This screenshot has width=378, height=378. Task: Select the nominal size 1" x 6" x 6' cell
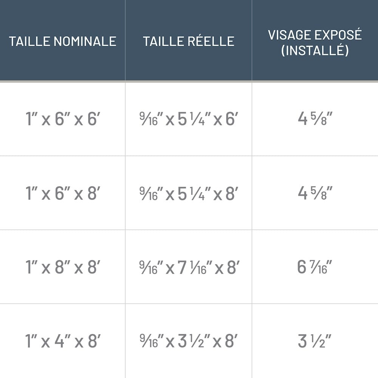click(62, 119)
